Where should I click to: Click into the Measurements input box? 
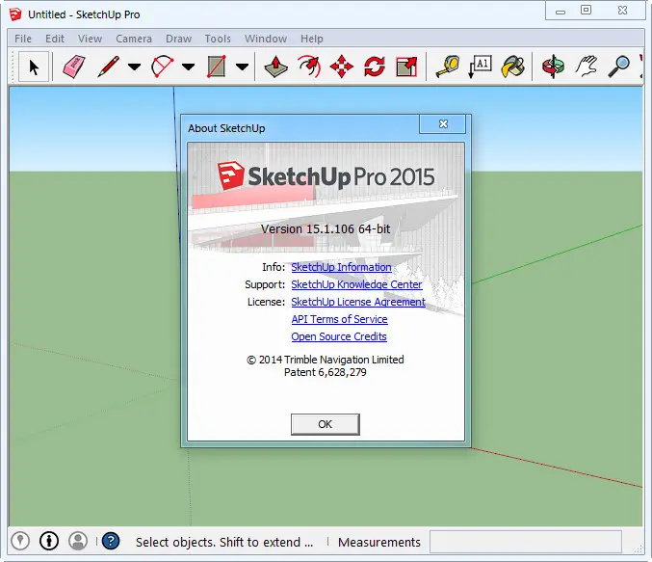point(526,542)
